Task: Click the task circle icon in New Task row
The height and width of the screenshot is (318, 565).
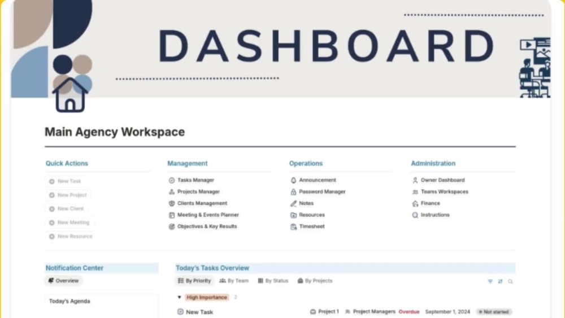Action: pyautogui.click(x=180, y=312)
